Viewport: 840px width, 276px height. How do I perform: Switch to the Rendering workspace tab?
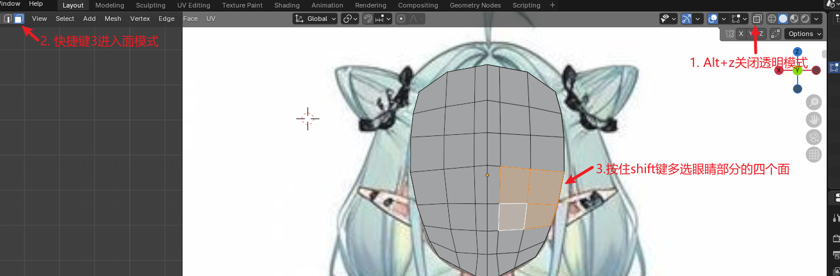coord(370,5)
